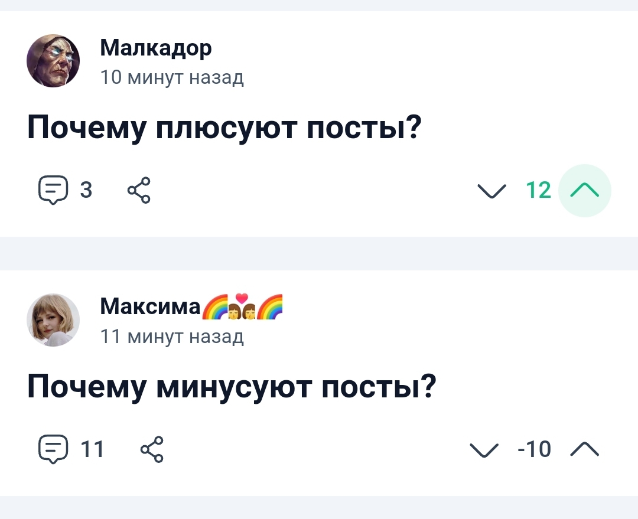Screen dimensions: 638x519
Task: Share the post 'Почему плюсуют посты?'
Action: (x=139, y=190)
